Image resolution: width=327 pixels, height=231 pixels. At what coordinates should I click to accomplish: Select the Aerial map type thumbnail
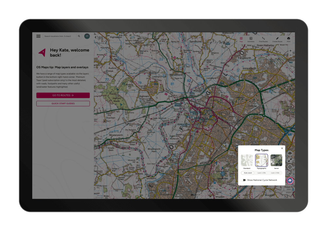(x=277, y=161)
